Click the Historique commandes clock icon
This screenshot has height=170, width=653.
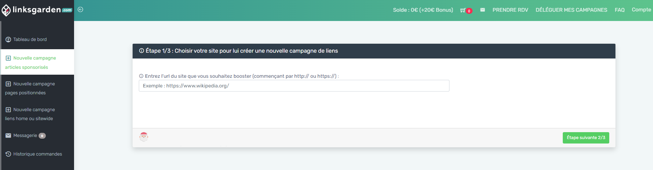pos(8,154)
